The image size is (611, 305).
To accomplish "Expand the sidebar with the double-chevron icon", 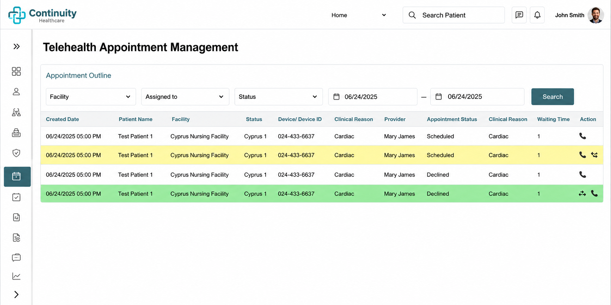I will (17, 46).
